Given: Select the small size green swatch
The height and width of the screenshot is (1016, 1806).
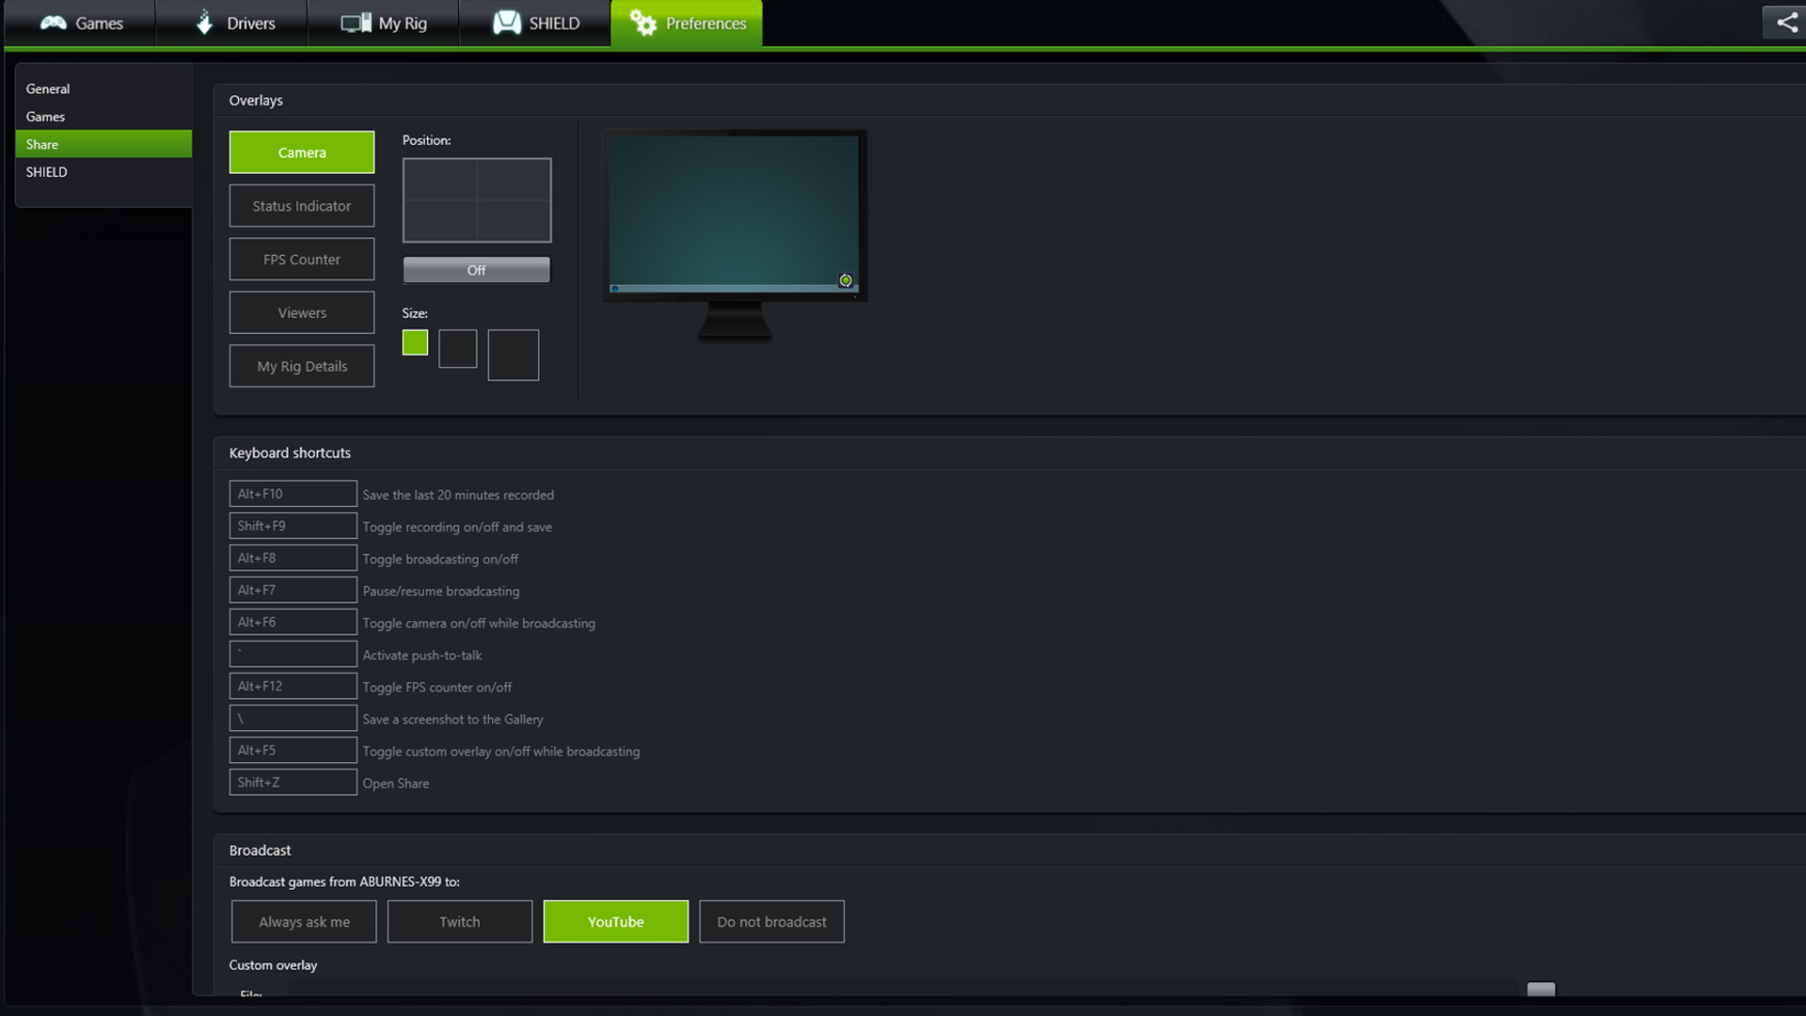Looking at the screenshot, I should click(x=416, y=341).
